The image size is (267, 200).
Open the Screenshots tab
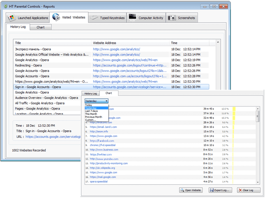[182, 18]
